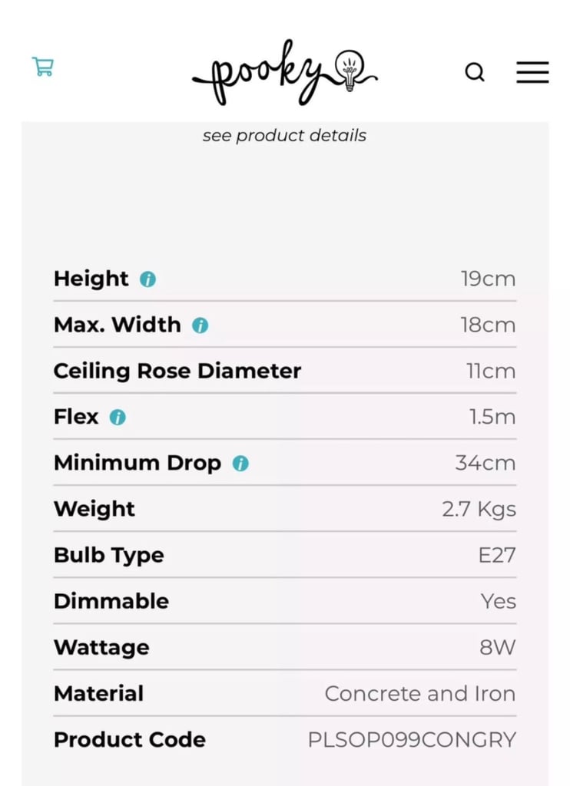Image resolution: width=570 pixels, height=786 pixels.
Task: Click the Wattage value 8W
Action: coord(497,648)
